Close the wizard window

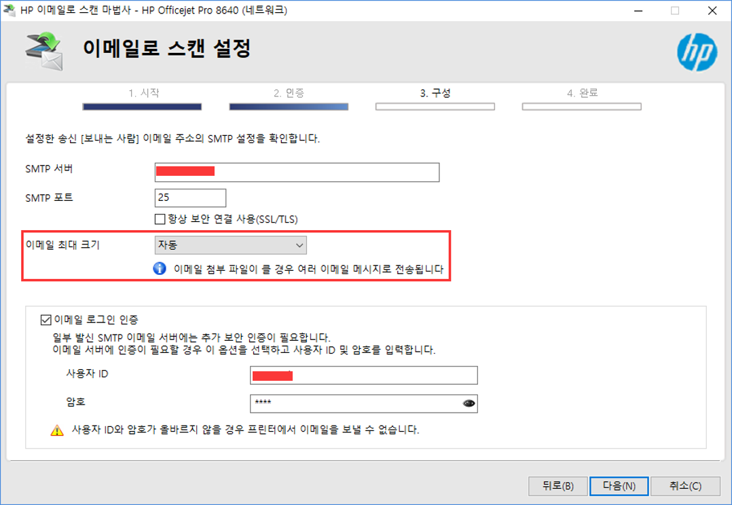(x=712, y=10)
